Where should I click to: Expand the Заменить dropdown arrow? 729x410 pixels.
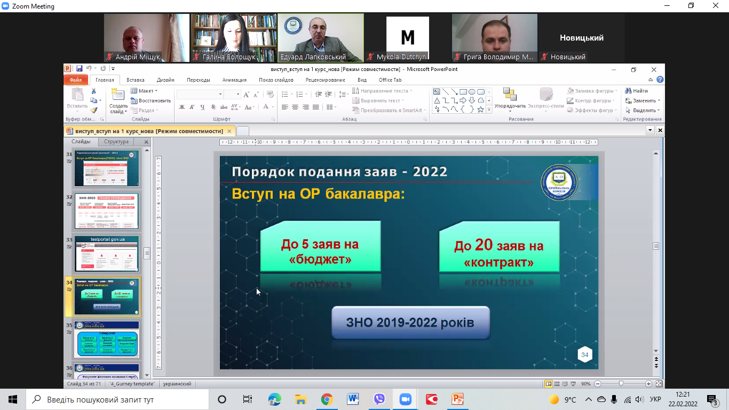tap(659, 100)
